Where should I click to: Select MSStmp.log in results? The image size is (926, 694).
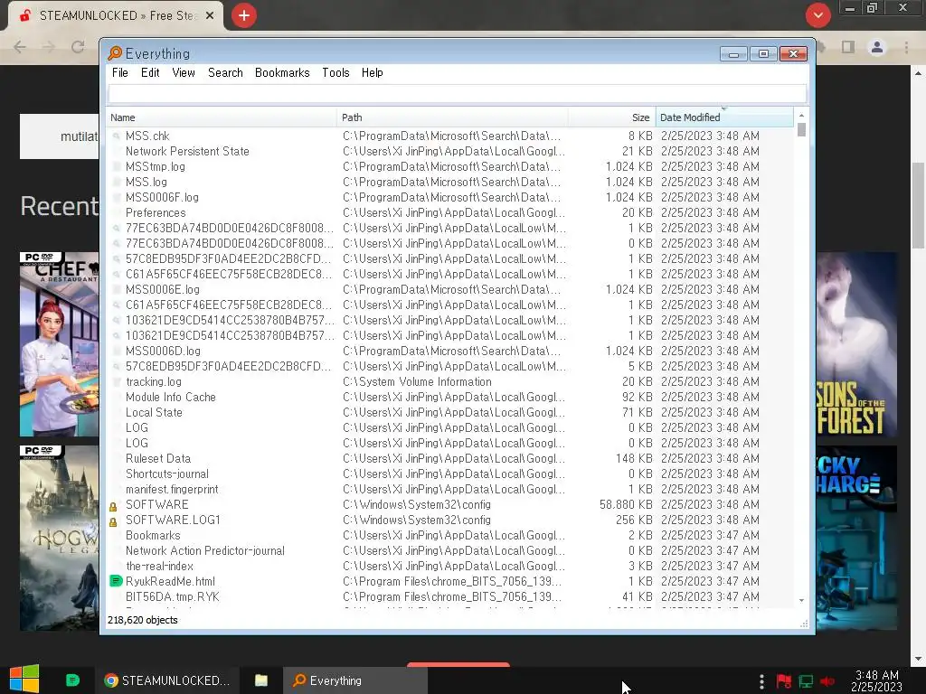156,166
